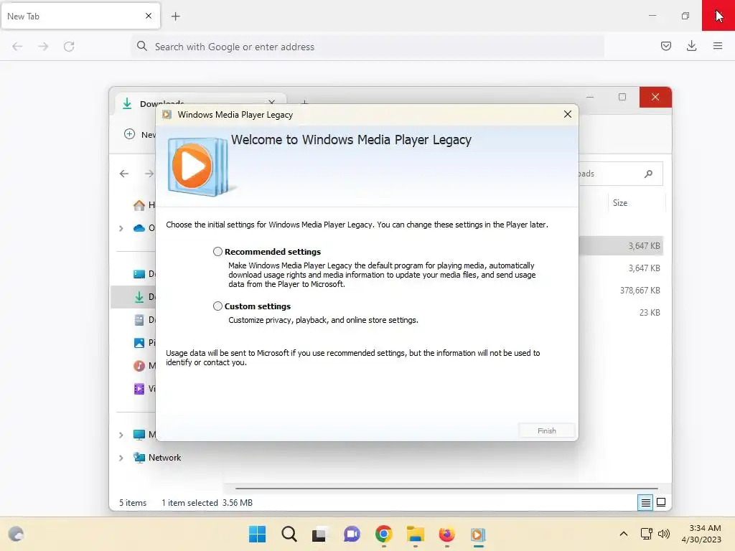
Task: Switch to Firefox from taskbar
Action: click(446, 534)
